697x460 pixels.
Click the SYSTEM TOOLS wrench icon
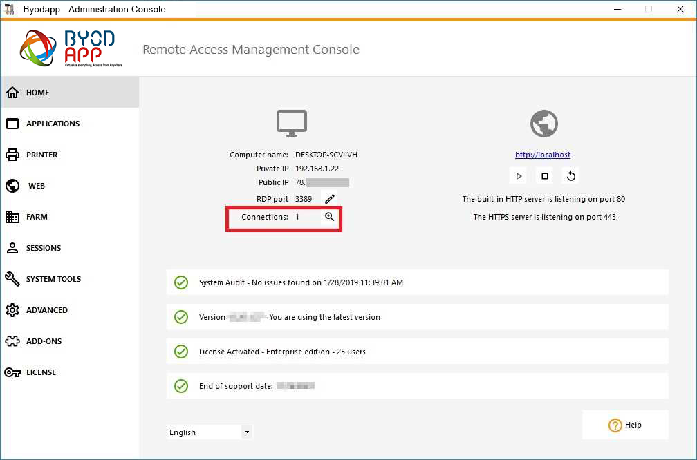click(x=12, y=279)
